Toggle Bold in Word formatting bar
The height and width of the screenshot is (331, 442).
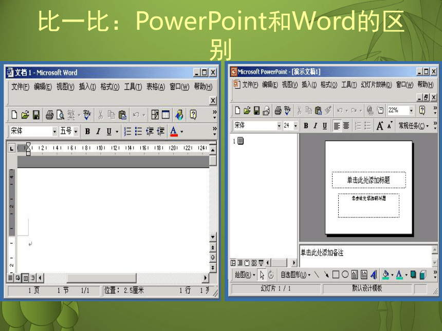pos(87,131)
